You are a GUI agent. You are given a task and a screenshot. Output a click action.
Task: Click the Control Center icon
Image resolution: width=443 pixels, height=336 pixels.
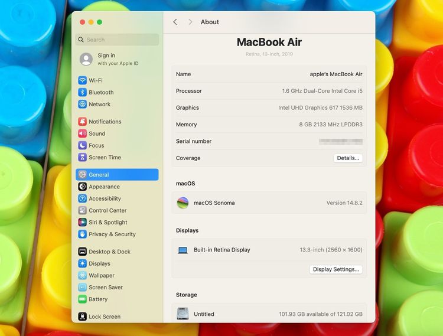[82, 210]
